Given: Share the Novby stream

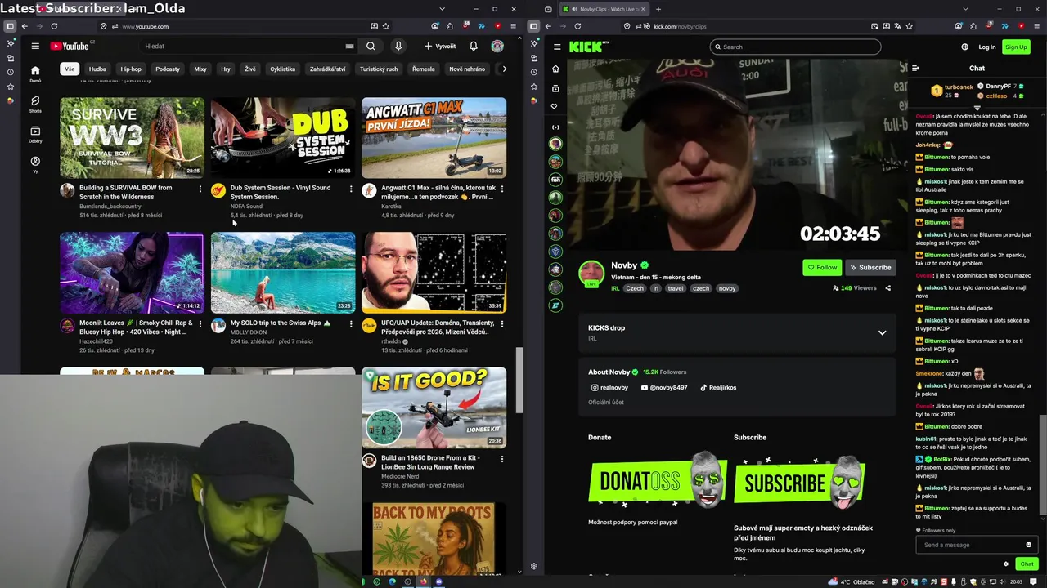Looking at the screenshot, I should click(887, 288).
